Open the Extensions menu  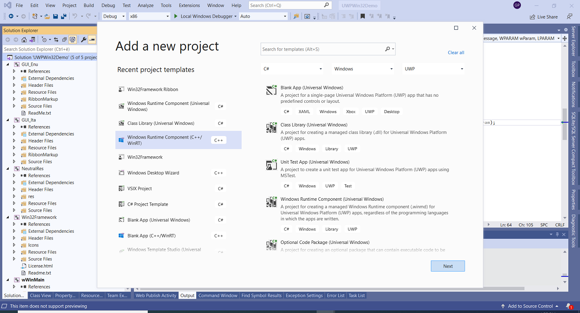coord(189,5)
